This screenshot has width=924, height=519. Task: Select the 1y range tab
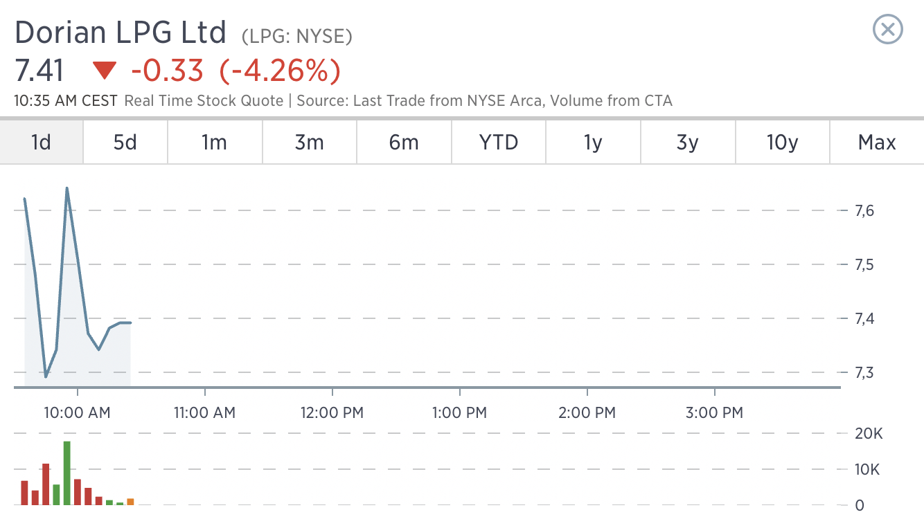click(593, 143)
